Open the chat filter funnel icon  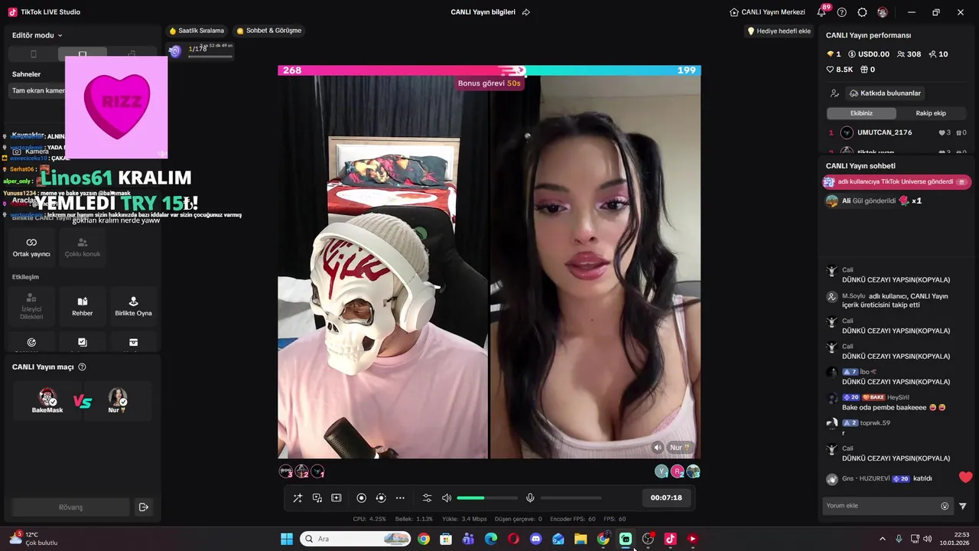pos(963,506)
